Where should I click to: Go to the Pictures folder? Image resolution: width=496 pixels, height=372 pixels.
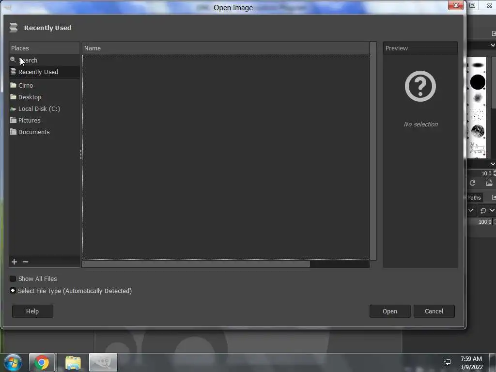click(x=44, y=121)
